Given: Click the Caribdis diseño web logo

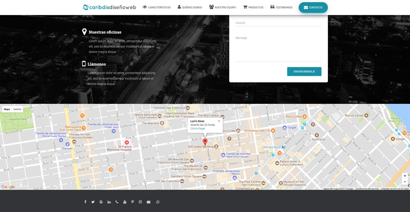Looking at the screenshot, I should [109, 7].
